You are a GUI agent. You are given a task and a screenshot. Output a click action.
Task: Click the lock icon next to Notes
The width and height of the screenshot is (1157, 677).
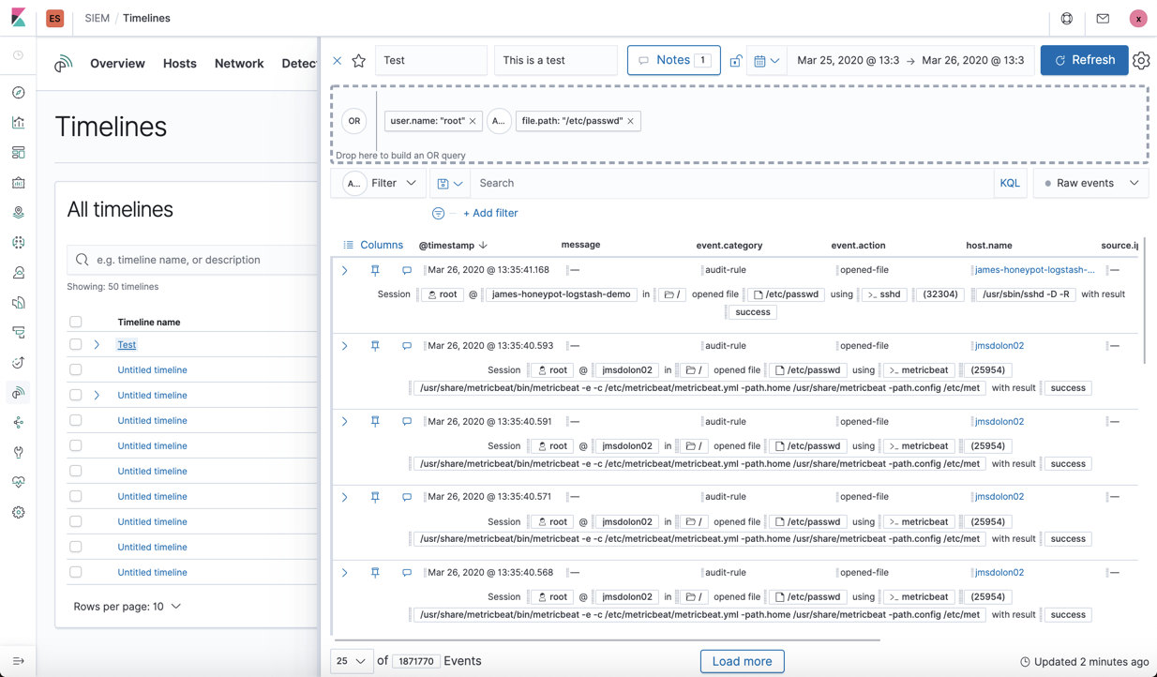736,61
